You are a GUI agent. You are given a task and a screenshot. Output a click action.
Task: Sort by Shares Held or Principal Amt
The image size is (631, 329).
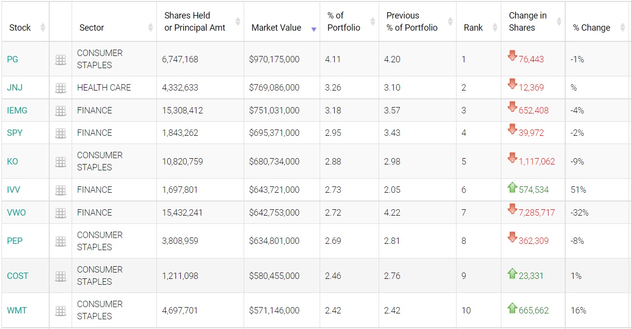pyautogui.click(x=194, y=22)
